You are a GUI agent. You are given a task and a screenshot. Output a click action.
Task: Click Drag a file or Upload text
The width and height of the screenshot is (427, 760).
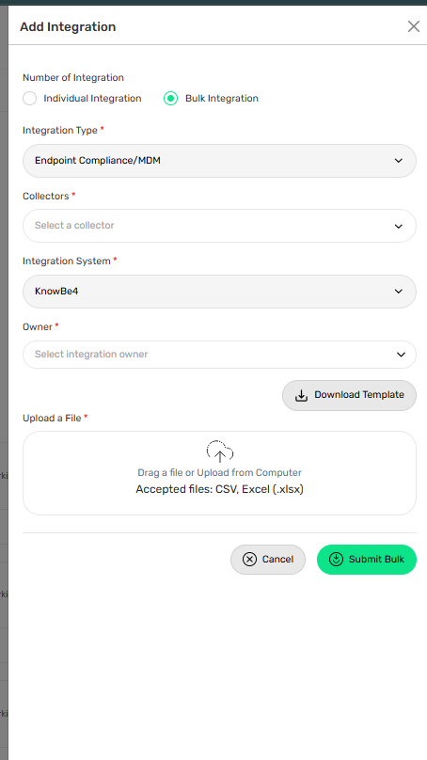pyautogui.click(x=219, y=472)
